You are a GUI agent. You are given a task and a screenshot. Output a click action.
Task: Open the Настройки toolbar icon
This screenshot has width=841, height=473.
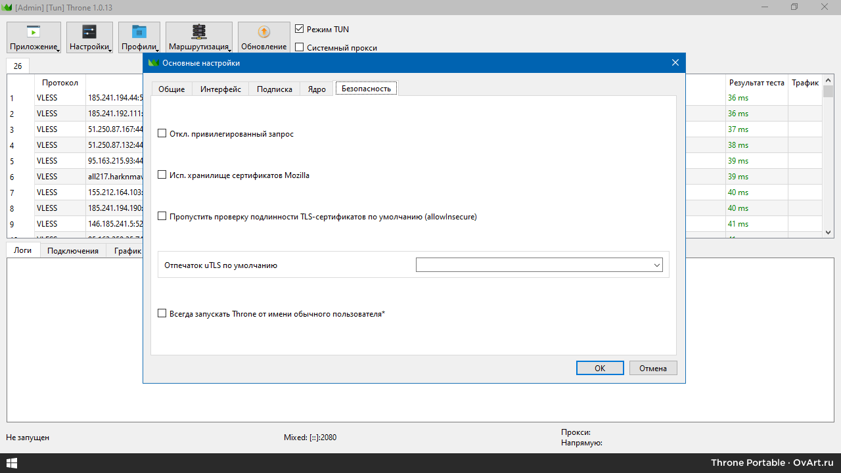point(89,32)
